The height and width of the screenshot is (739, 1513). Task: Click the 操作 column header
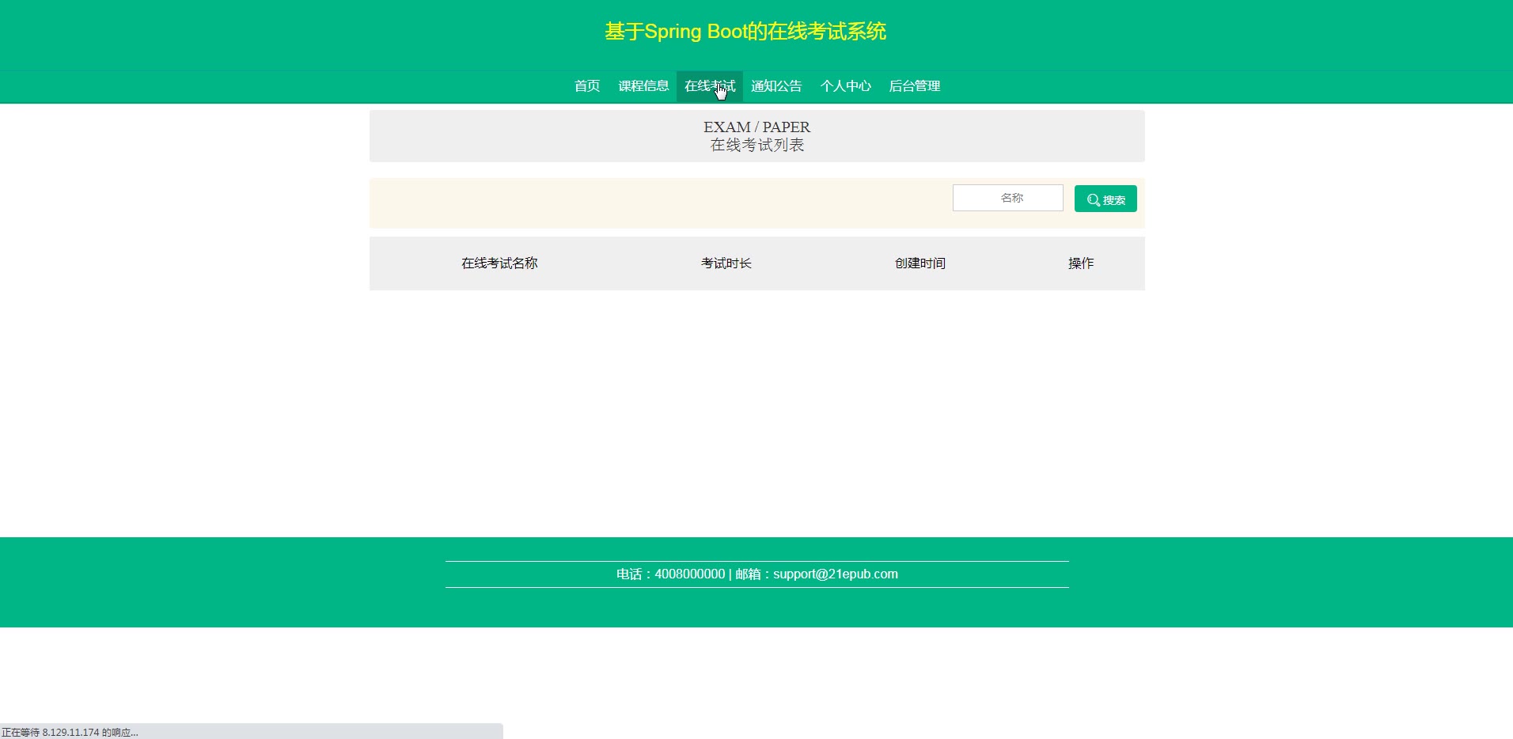tap(1081, 263)
